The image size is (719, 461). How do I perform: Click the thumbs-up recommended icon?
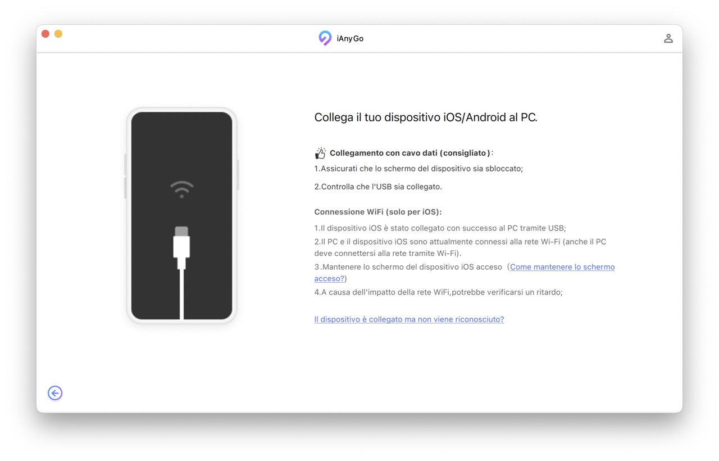(x=320, y=153)
